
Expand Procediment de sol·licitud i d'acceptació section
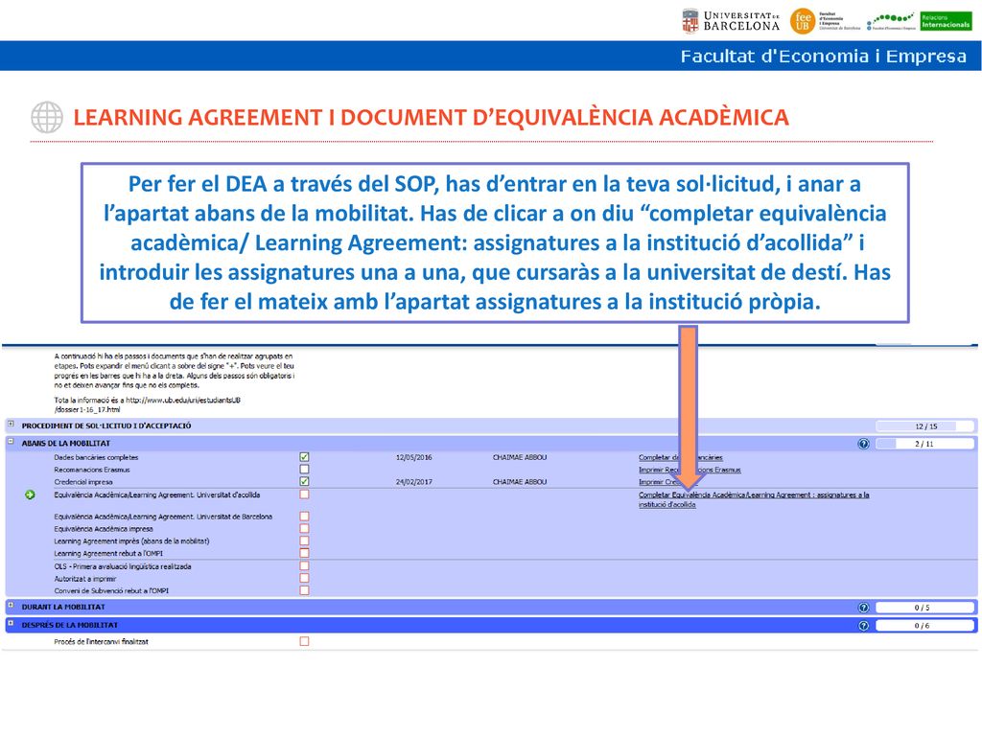tap(11, 425)
